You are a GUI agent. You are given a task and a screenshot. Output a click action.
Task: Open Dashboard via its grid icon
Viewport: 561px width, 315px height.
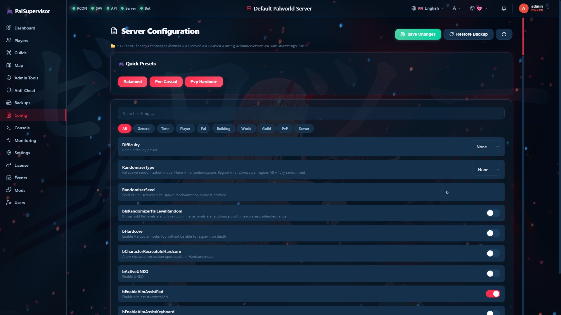coord(9,28)
